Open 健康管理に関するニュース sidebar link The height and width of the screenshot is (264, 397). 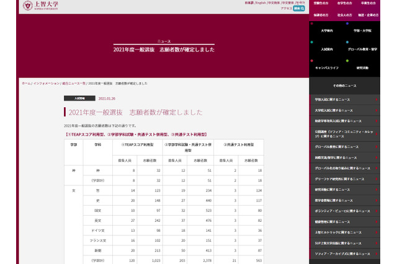click(x=345, y=222)
